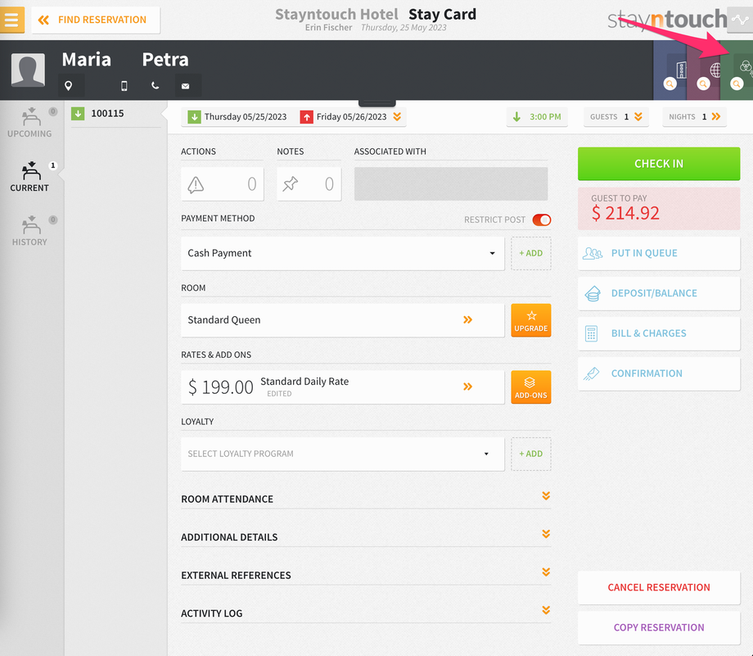Click the room Upgrade button

530,320
